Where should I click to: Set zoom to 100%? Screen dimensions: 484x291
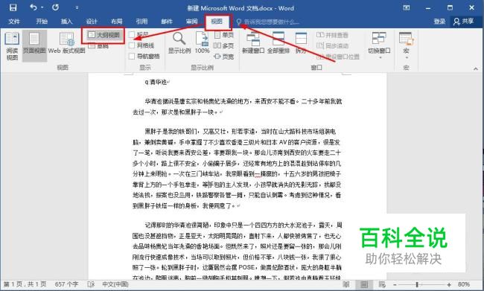pyautogui.click(x=203, y=42)
